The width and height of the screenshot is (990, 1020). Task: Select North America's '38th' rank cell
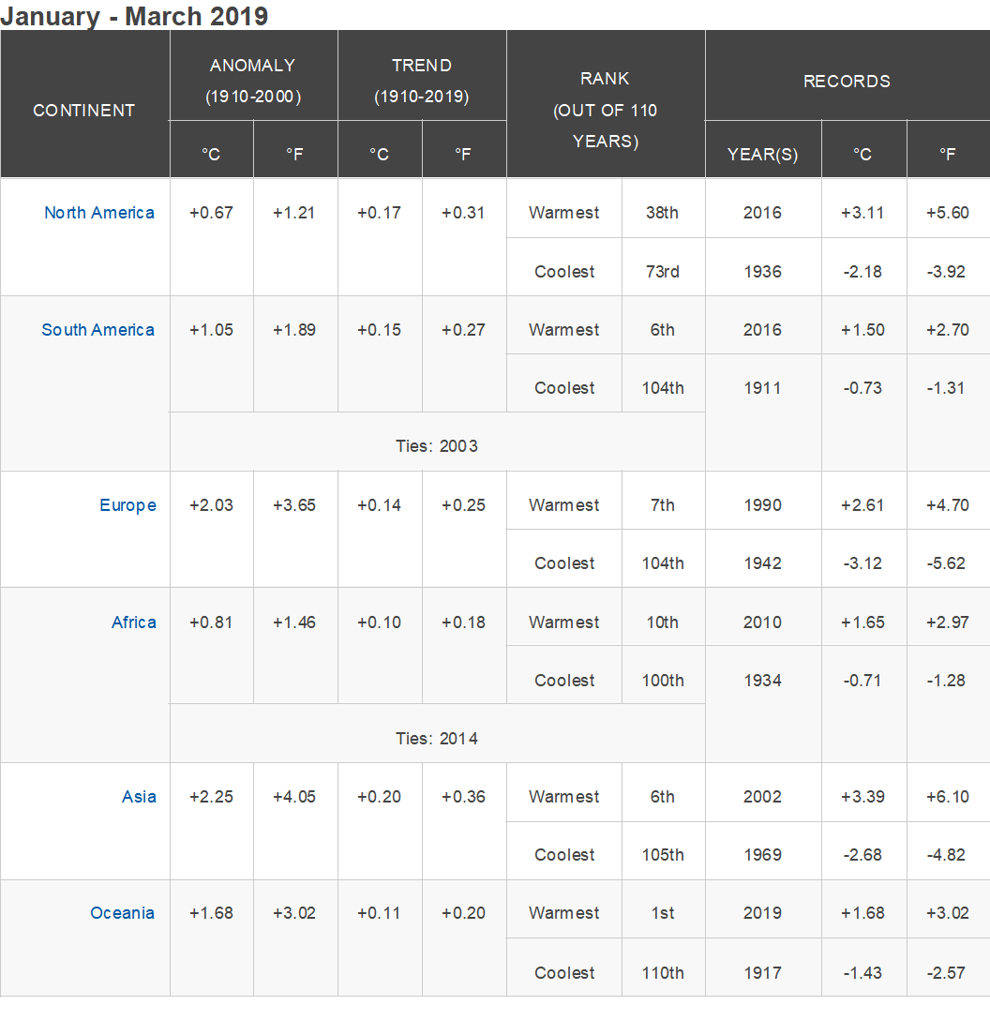click(663, 213)
